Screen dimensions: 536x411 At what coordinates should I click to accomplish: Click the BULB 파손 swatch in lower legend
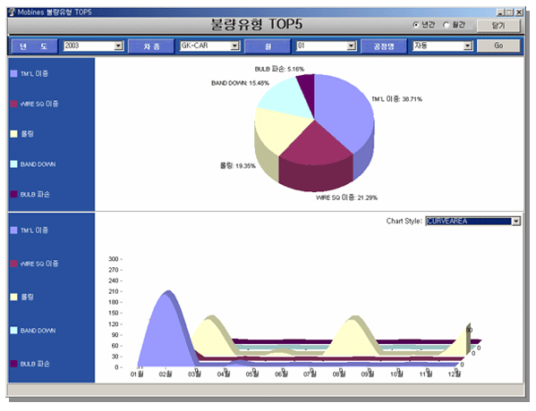pyautogui.click(x=13, y=364)
